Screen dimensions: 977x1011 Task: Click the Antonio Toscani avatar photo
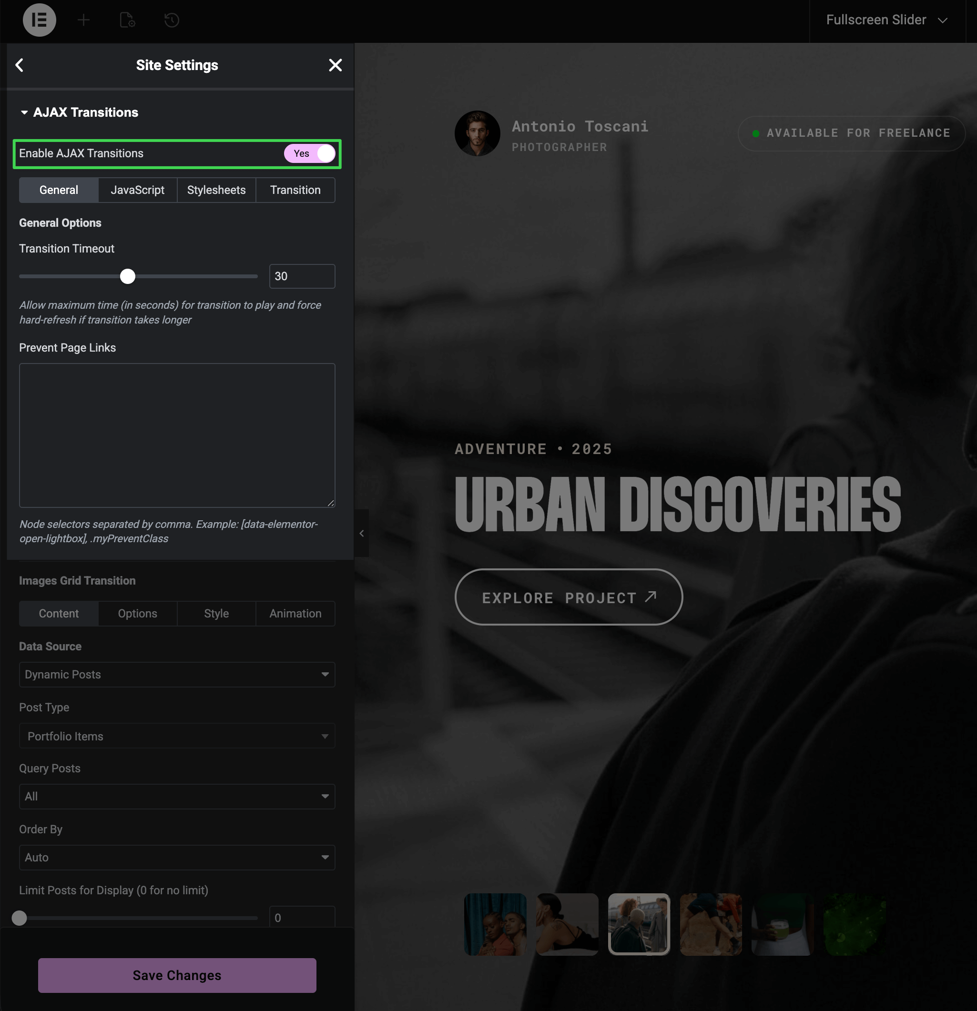tap(477, 133)
